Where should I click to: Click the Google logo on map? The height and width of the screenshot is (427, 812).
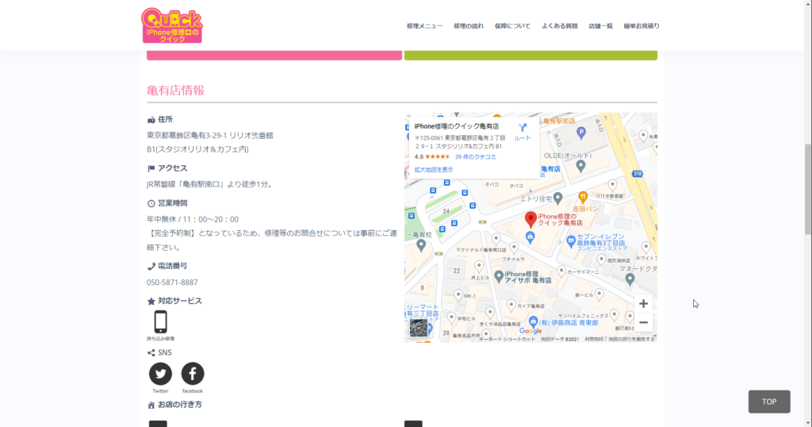point(530,331)
